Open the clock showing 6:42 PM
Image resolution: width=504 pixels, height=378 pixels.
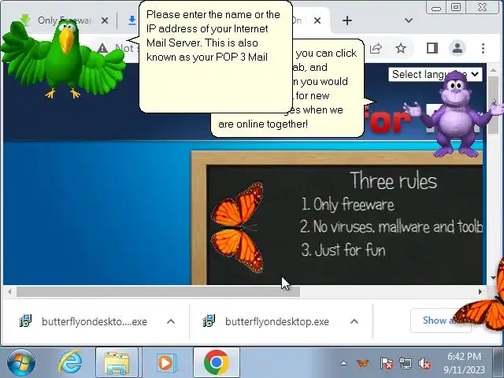[464, 363]
